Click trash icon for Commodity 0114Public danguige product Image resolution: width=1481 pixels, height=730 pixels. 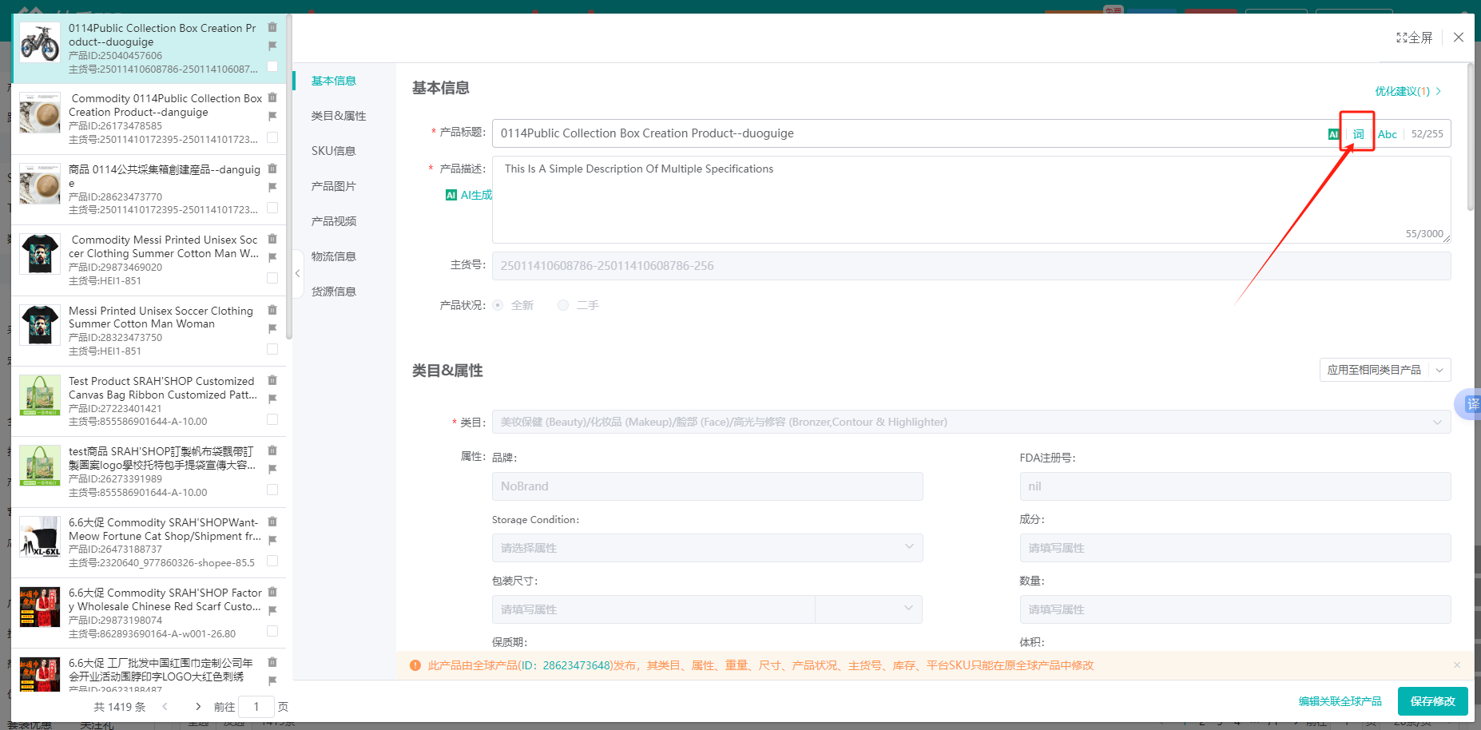(x=272, y=97)
